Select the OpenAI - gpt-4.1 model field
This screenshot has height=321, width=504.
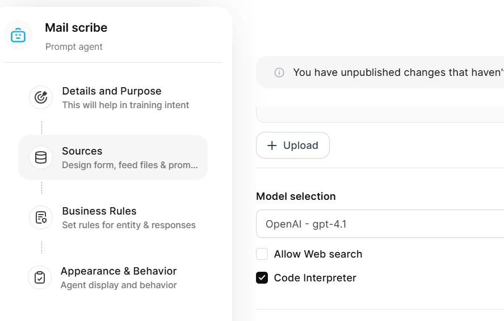[380, 224]
